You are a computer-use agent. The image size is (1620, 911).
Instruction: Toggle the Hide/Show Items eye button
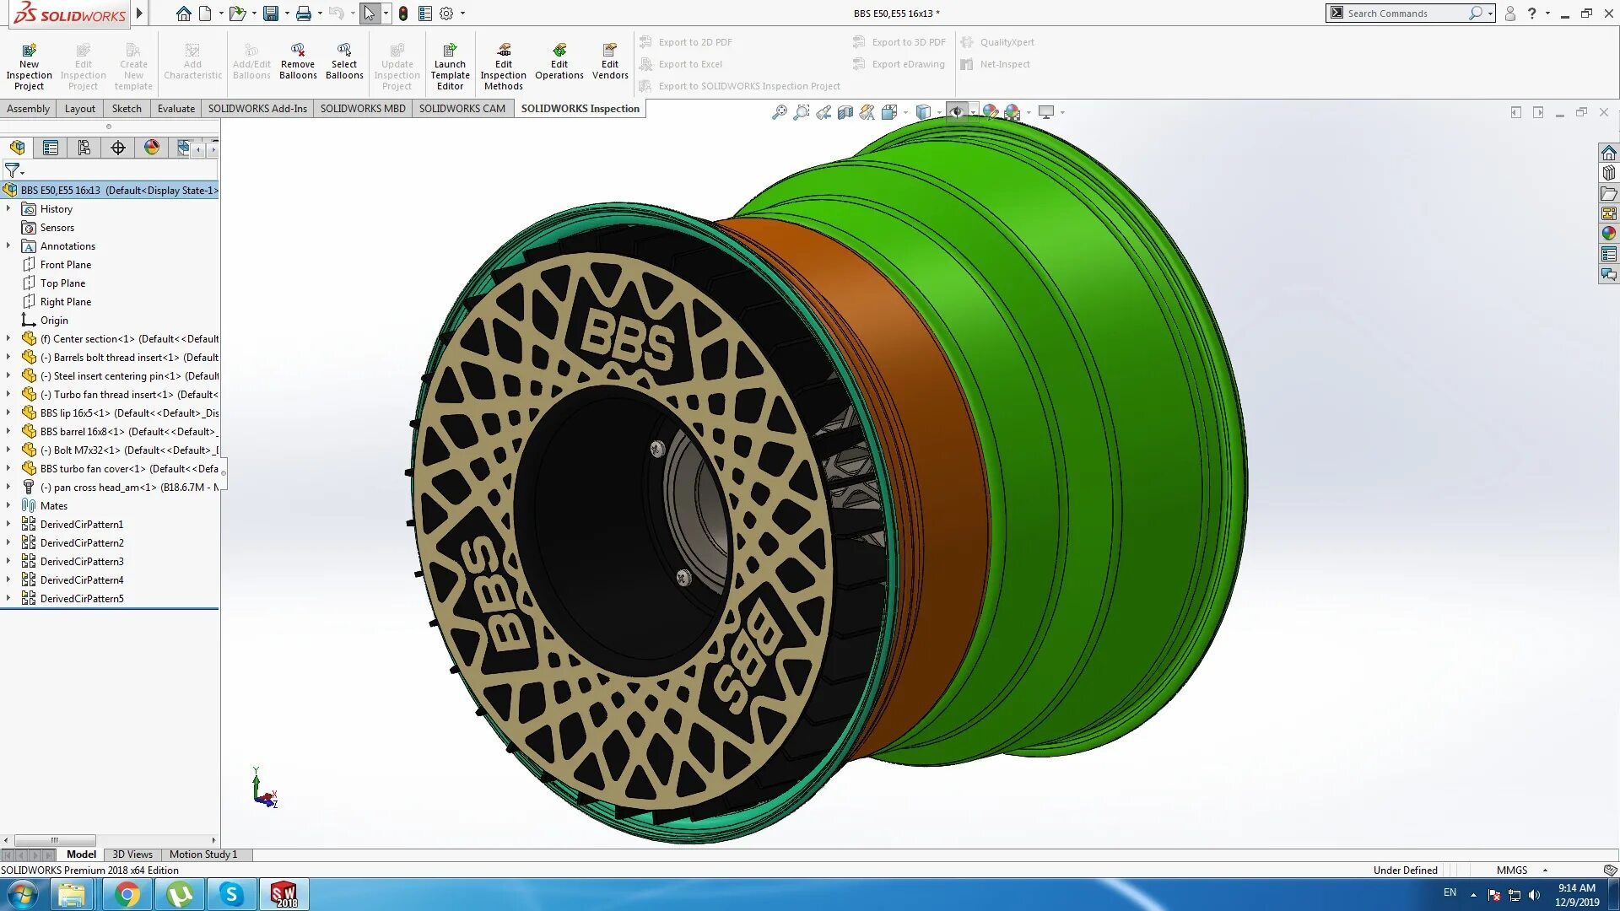tap(956, 112)
